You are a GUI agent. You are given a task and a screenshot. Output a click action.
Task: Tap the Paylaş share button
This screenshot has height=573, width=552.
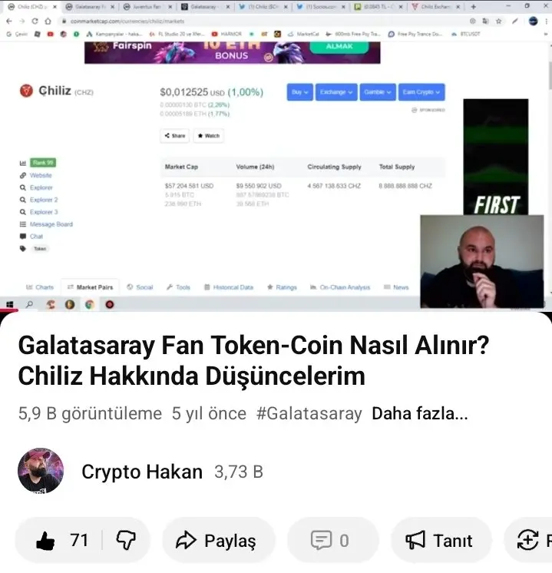218,541
